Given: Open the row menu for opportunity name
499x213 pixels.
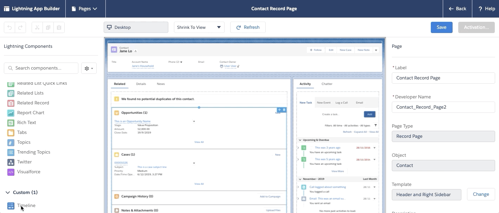Looking at the screenshot, I should pyautogui.click(x=194, y=121).
